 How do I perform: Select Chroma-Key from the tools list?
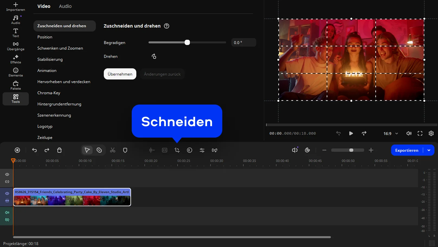coord(49,93)
